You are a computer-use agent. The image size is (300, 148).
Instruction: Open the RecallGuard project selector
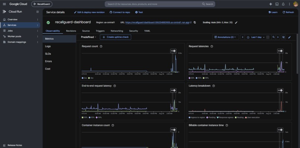[x=42, y=4]
